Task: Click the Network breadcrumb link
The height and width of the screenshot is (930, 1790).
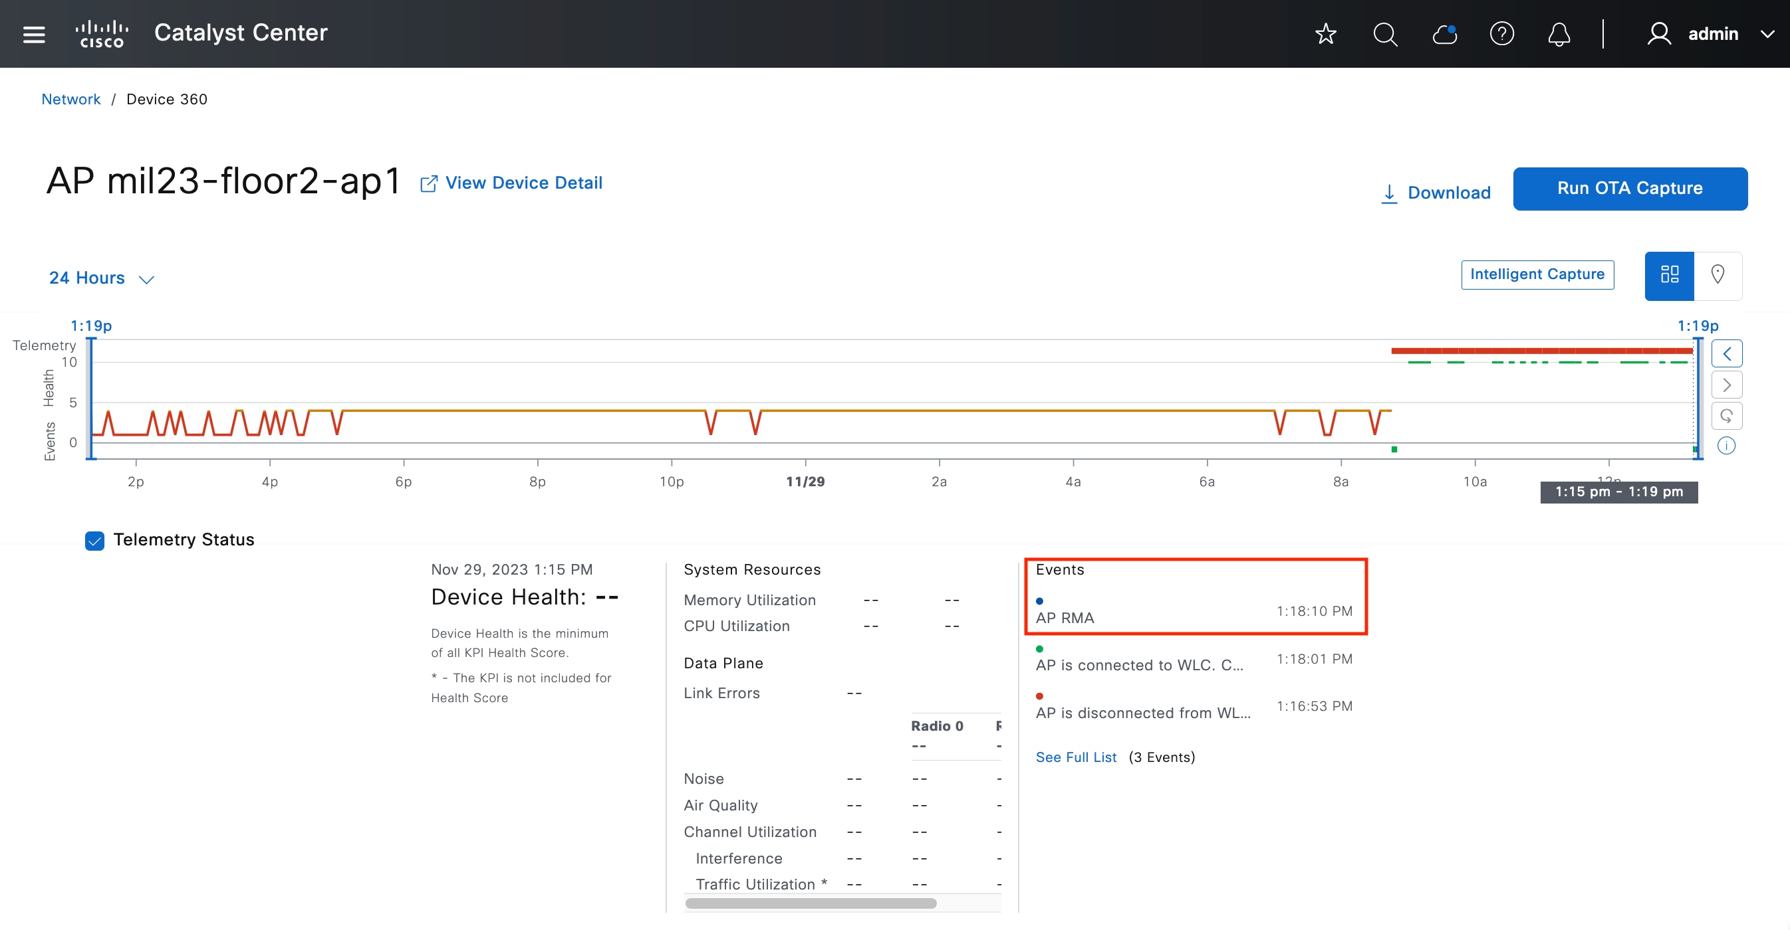Action: [71, 99]
